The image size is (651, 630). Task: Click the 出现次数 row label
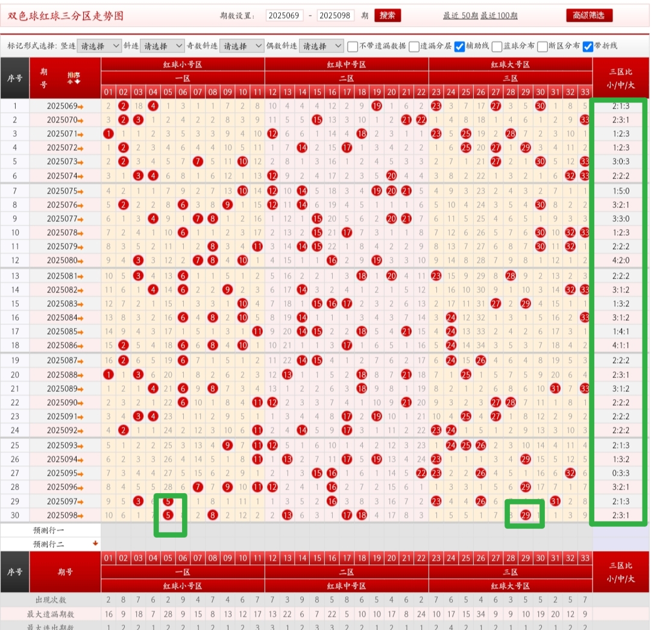pyautogui.click(x=51, y=600)
